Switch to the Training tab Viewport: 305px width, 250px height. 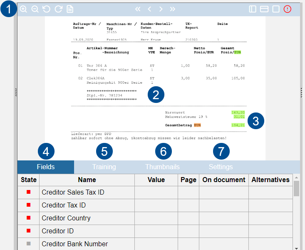coord(104,167)
